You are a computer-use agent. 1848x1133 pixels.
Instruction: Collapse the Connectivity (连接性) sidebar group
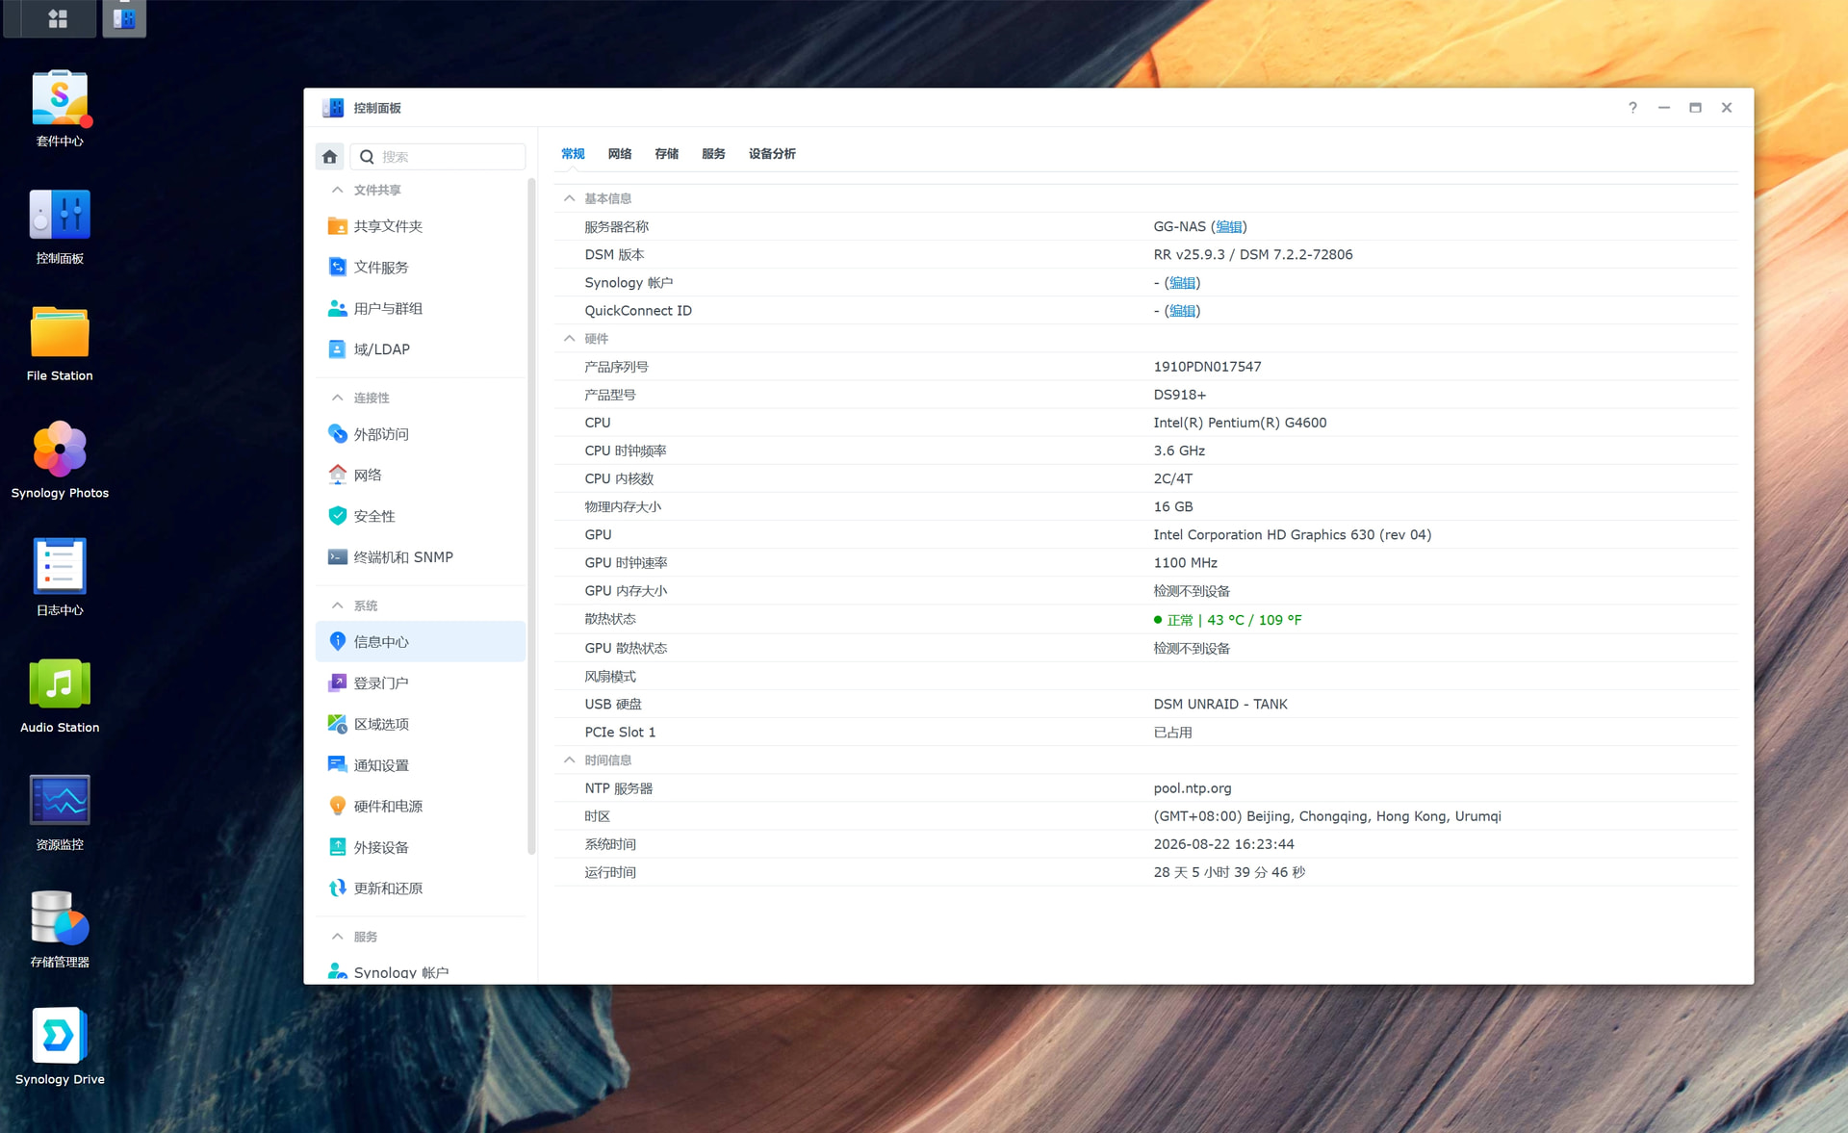(337, 398)
